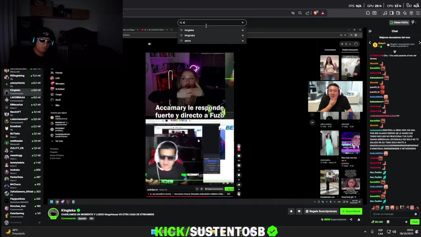Image resolution: width=421 pixels, height=237 pixels.
Task: Open Windows notifications bell icon
Action: [417, 232]
